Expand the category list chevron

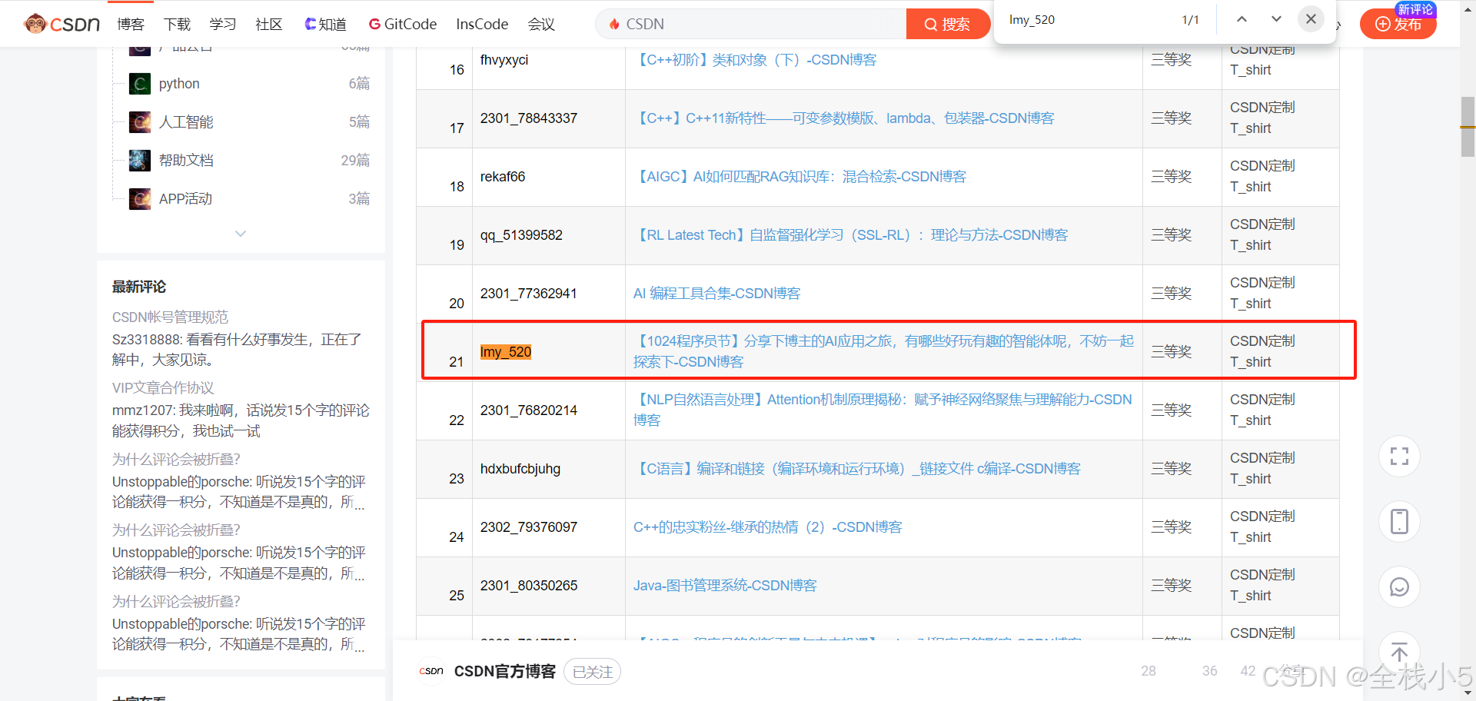[241, 234]
